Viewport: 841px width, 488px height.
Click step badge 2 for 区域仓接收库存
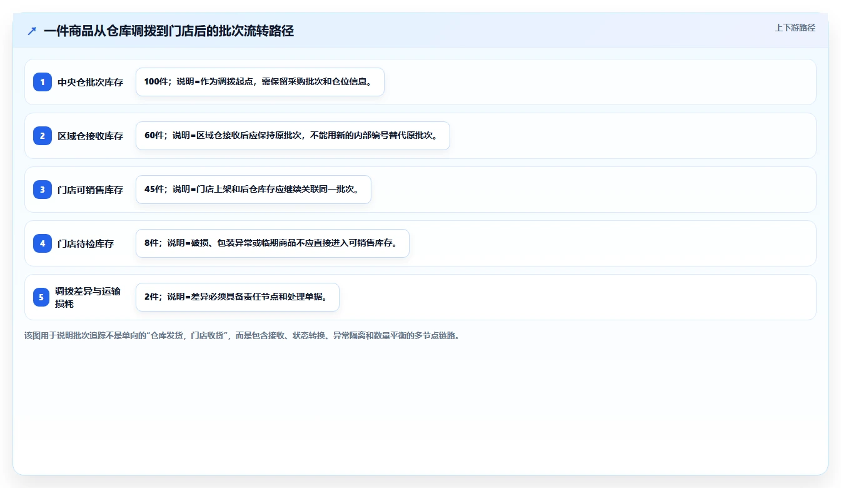[43, 136]
